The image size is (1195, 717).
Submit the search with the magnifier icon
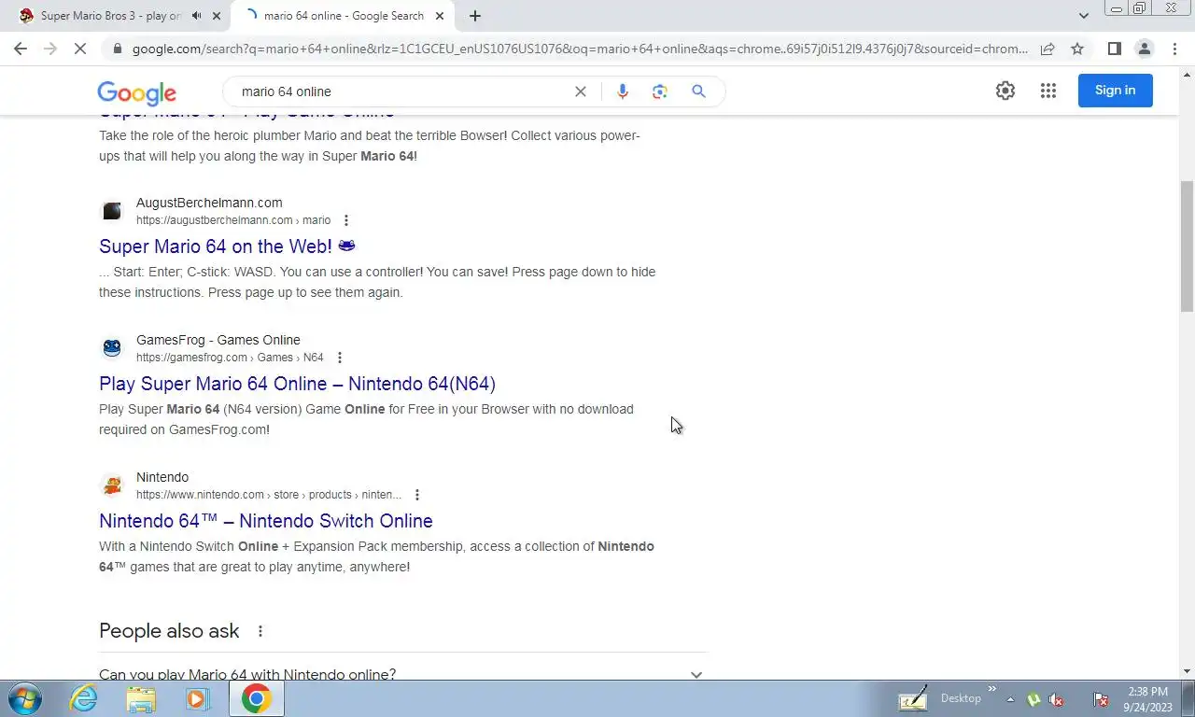pos(698,91)
